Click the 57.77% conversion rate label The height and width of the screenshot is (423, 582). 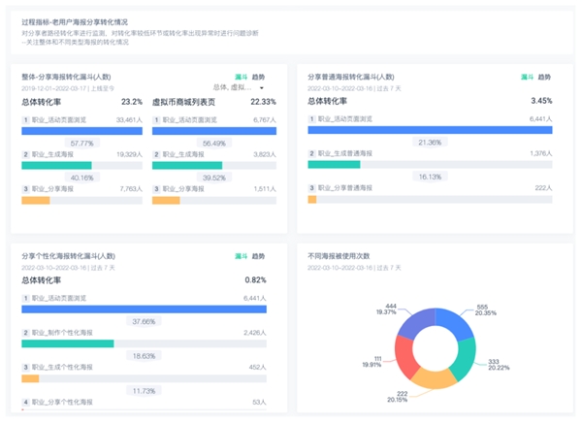pos(83,143)
